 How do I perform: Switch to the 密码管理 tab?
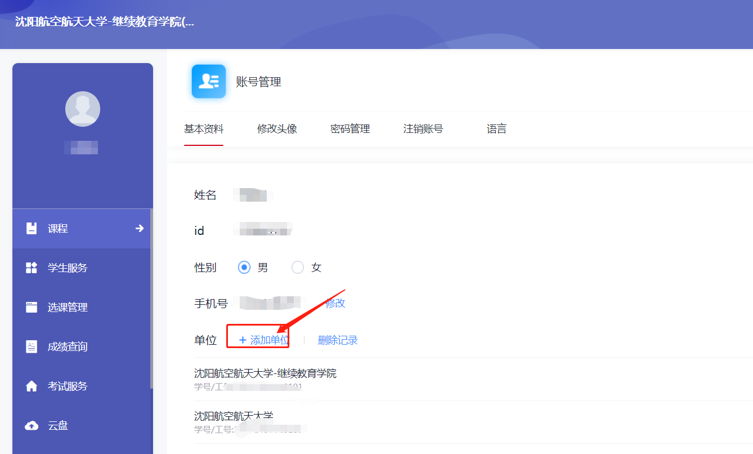pos(350,129)
